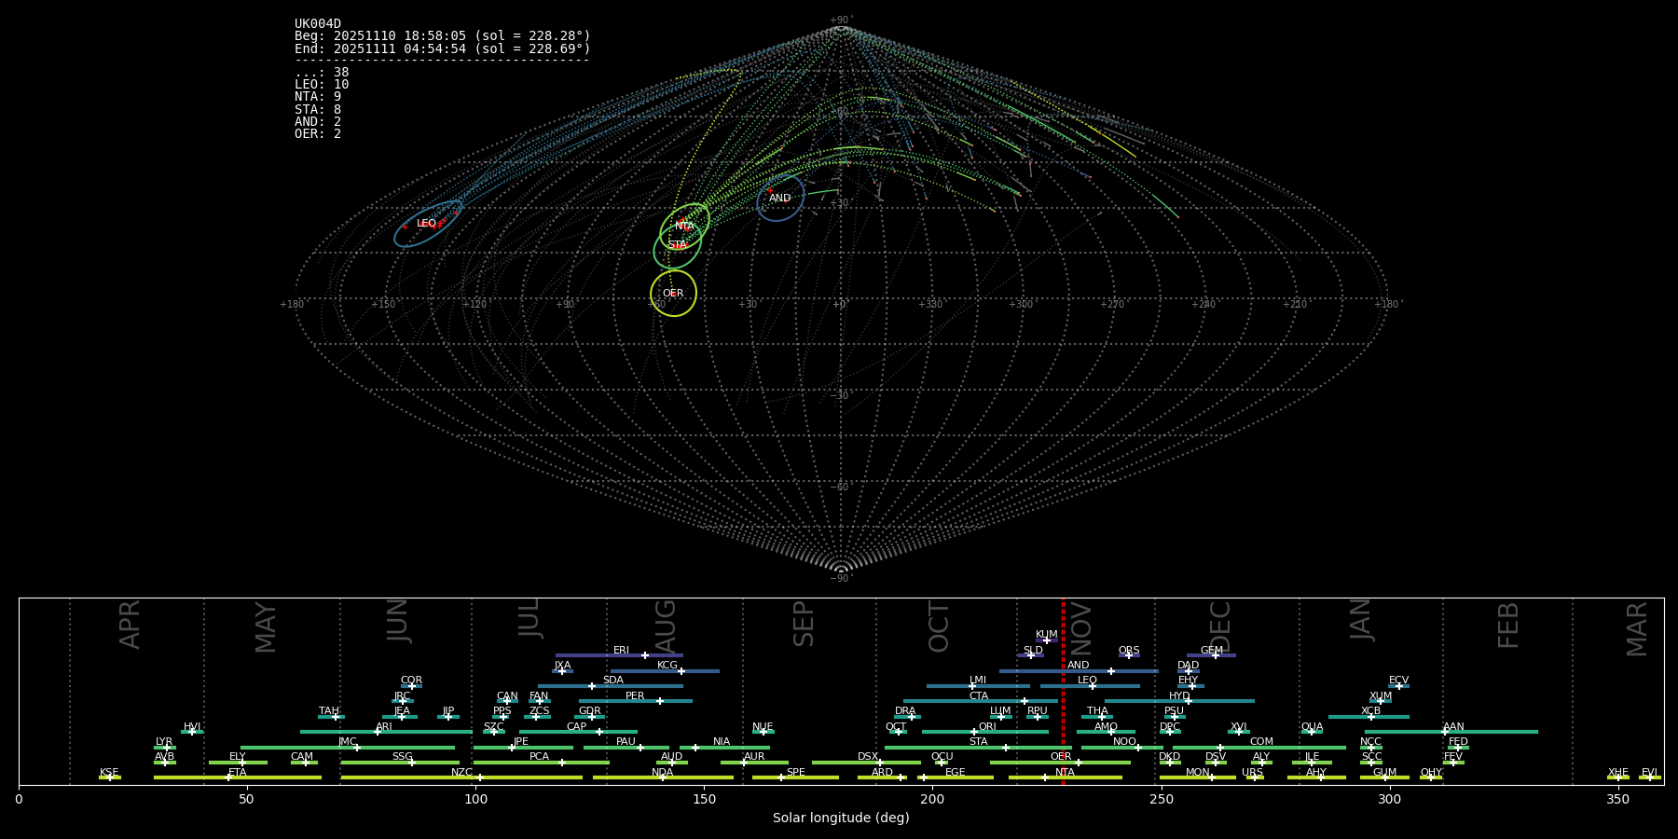
Task: Click the AAN shower bar in timeline
Action: (1452, 732)
